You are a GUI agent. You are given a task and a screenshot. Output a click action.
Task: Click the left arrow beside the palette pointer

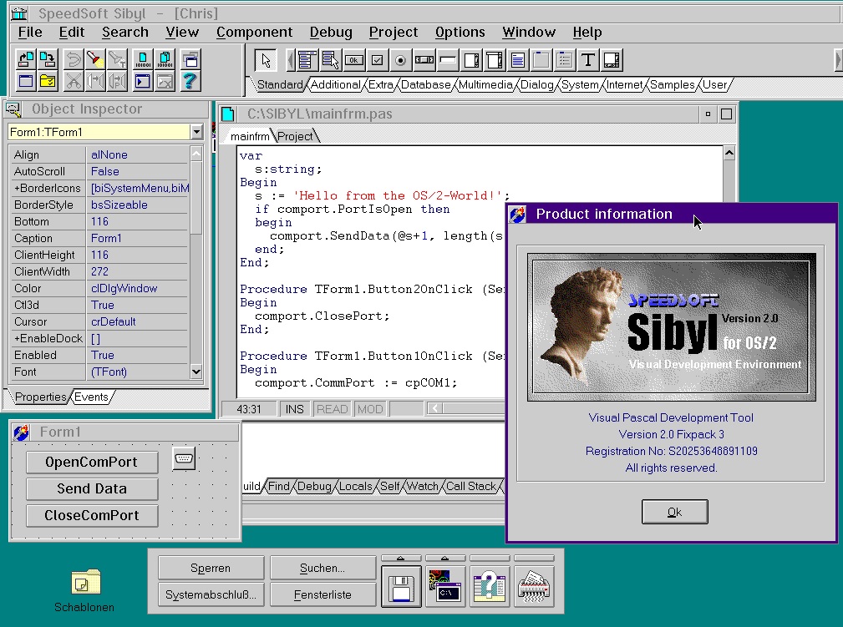290,60
